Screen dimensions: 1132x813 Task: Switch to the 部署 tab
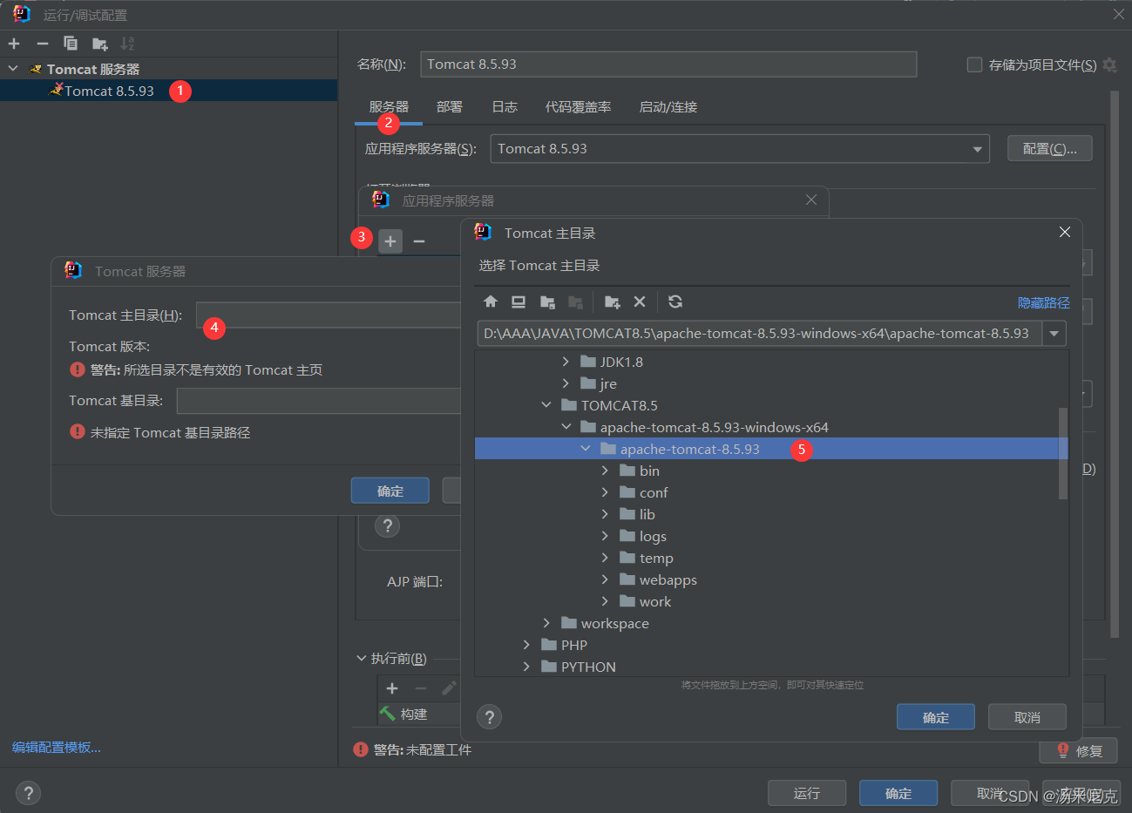click(450, 107)
